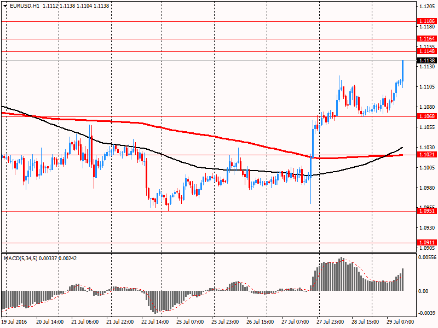Click the 25 Jul 23:00 time axis label
Viewport: 438px width, 328px height.
point(225,322)
